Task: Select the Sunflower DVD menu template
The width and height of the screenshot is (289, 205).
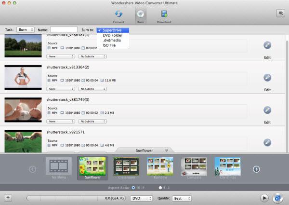Action: (x=92, y=168)
